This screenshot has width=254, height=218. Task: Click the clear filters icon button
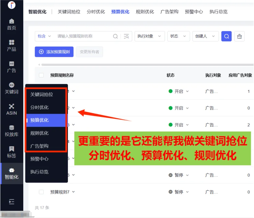click(x=239, y=36)
